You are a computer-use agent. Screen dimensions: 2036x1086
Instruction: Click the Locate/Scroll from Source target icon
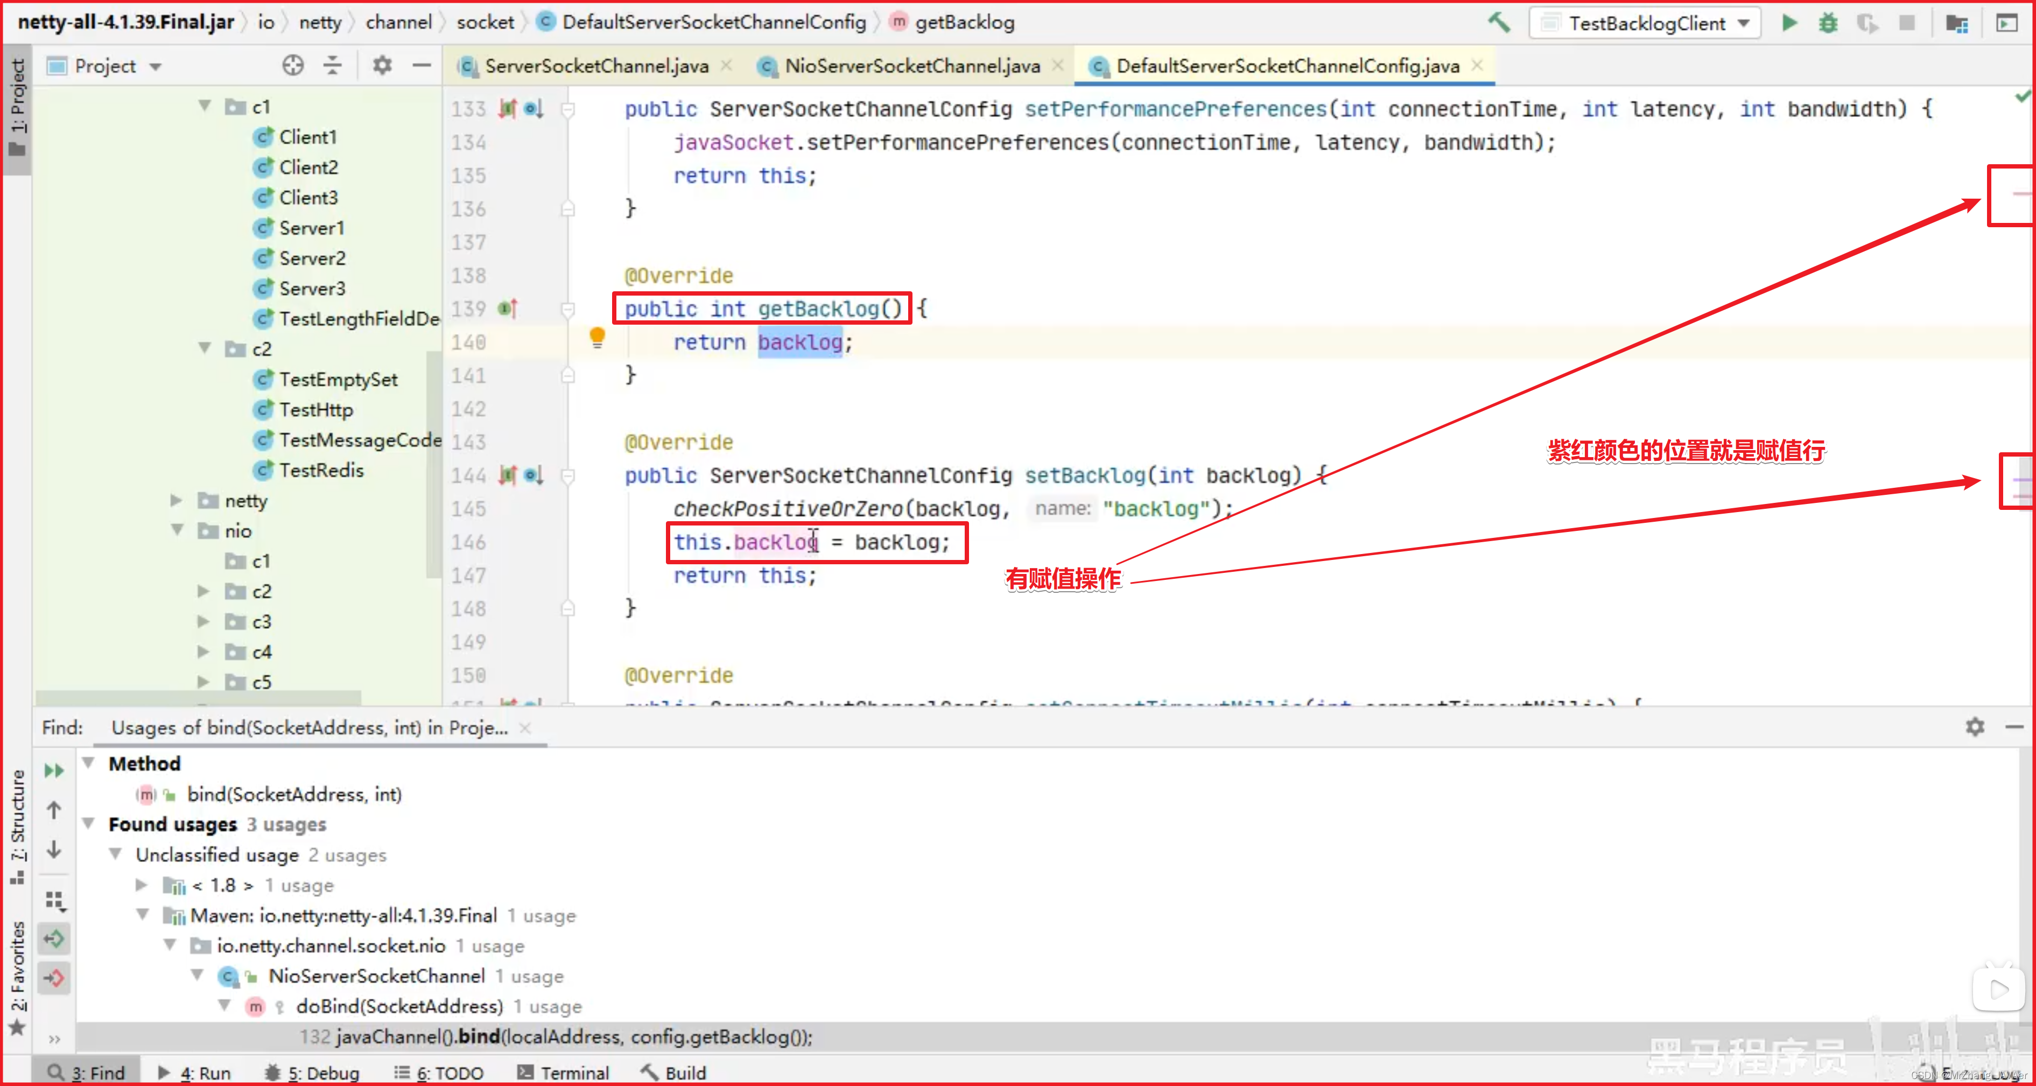(293, 66)
